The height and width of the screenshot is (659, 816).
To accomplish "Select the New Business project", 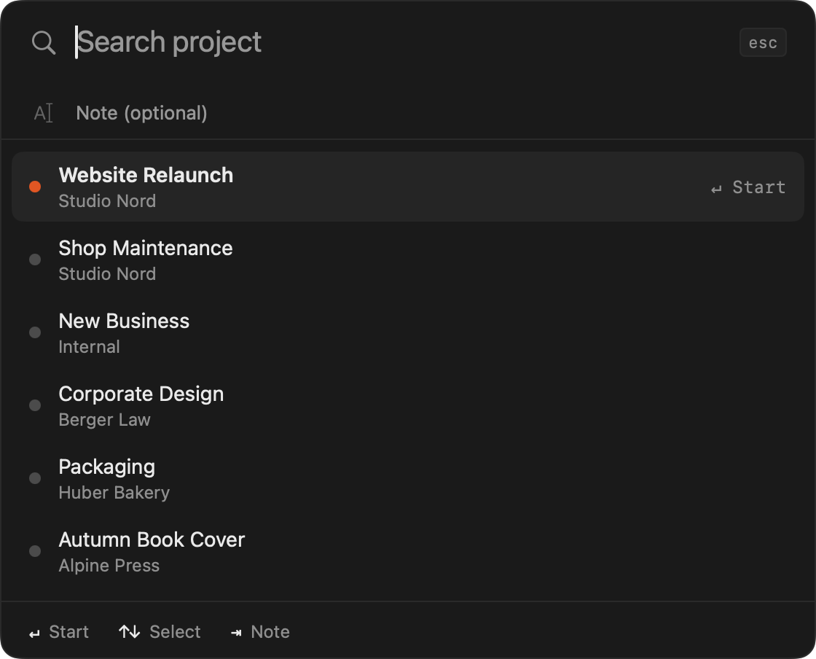I will click(408, 332).
